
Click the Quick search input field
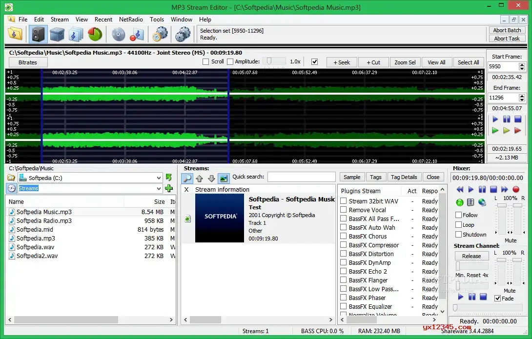pyautogui.click(x=301, y=177)
